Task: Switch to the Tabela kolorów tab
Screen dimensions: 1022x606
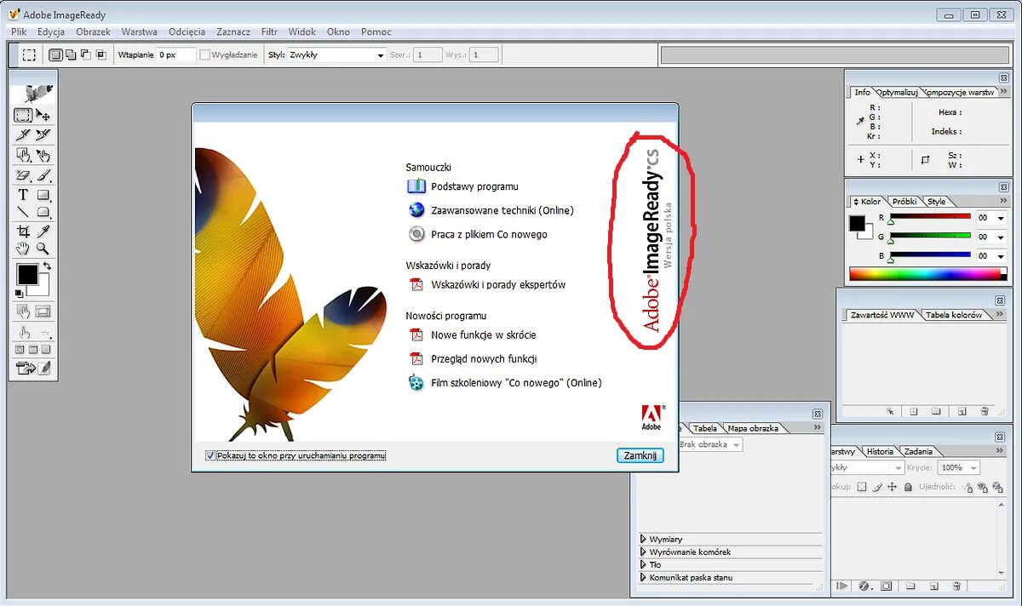Action: click(954, 315)
